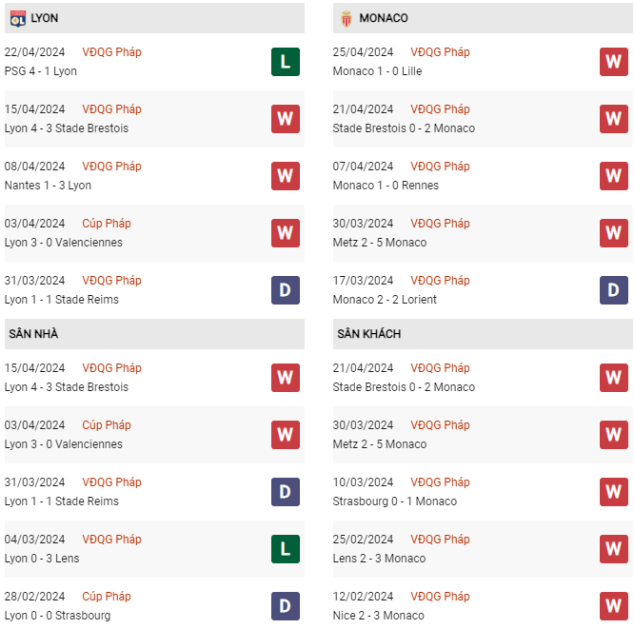Click the W badge for Monaco 1-0 Lille

coord(613,62)
